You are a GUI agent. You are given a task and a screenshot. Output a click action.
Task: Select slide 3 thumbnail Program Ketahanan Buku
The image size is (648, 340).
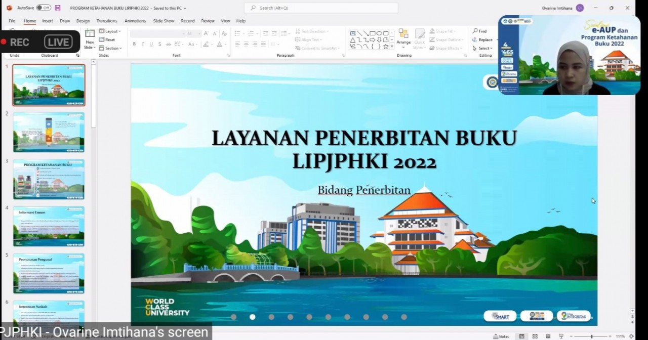click(49, 179)
